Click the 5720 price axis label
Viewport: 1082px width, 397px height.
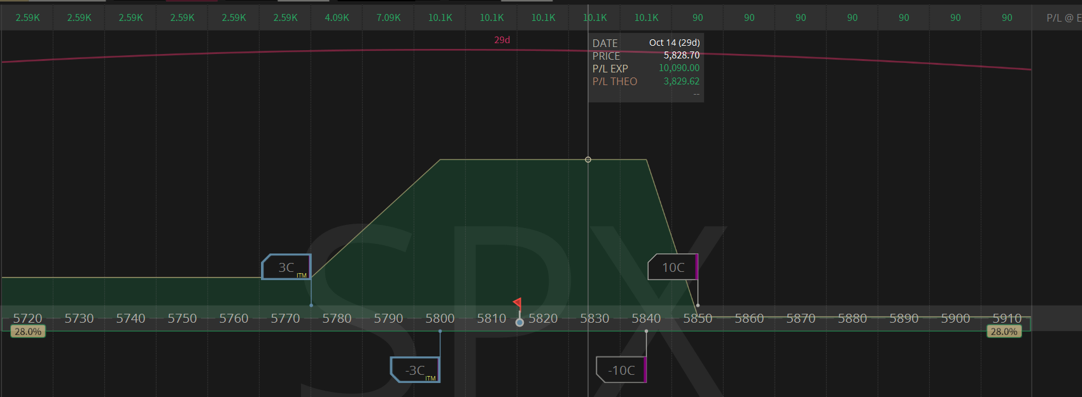click(x=27, y=318)
